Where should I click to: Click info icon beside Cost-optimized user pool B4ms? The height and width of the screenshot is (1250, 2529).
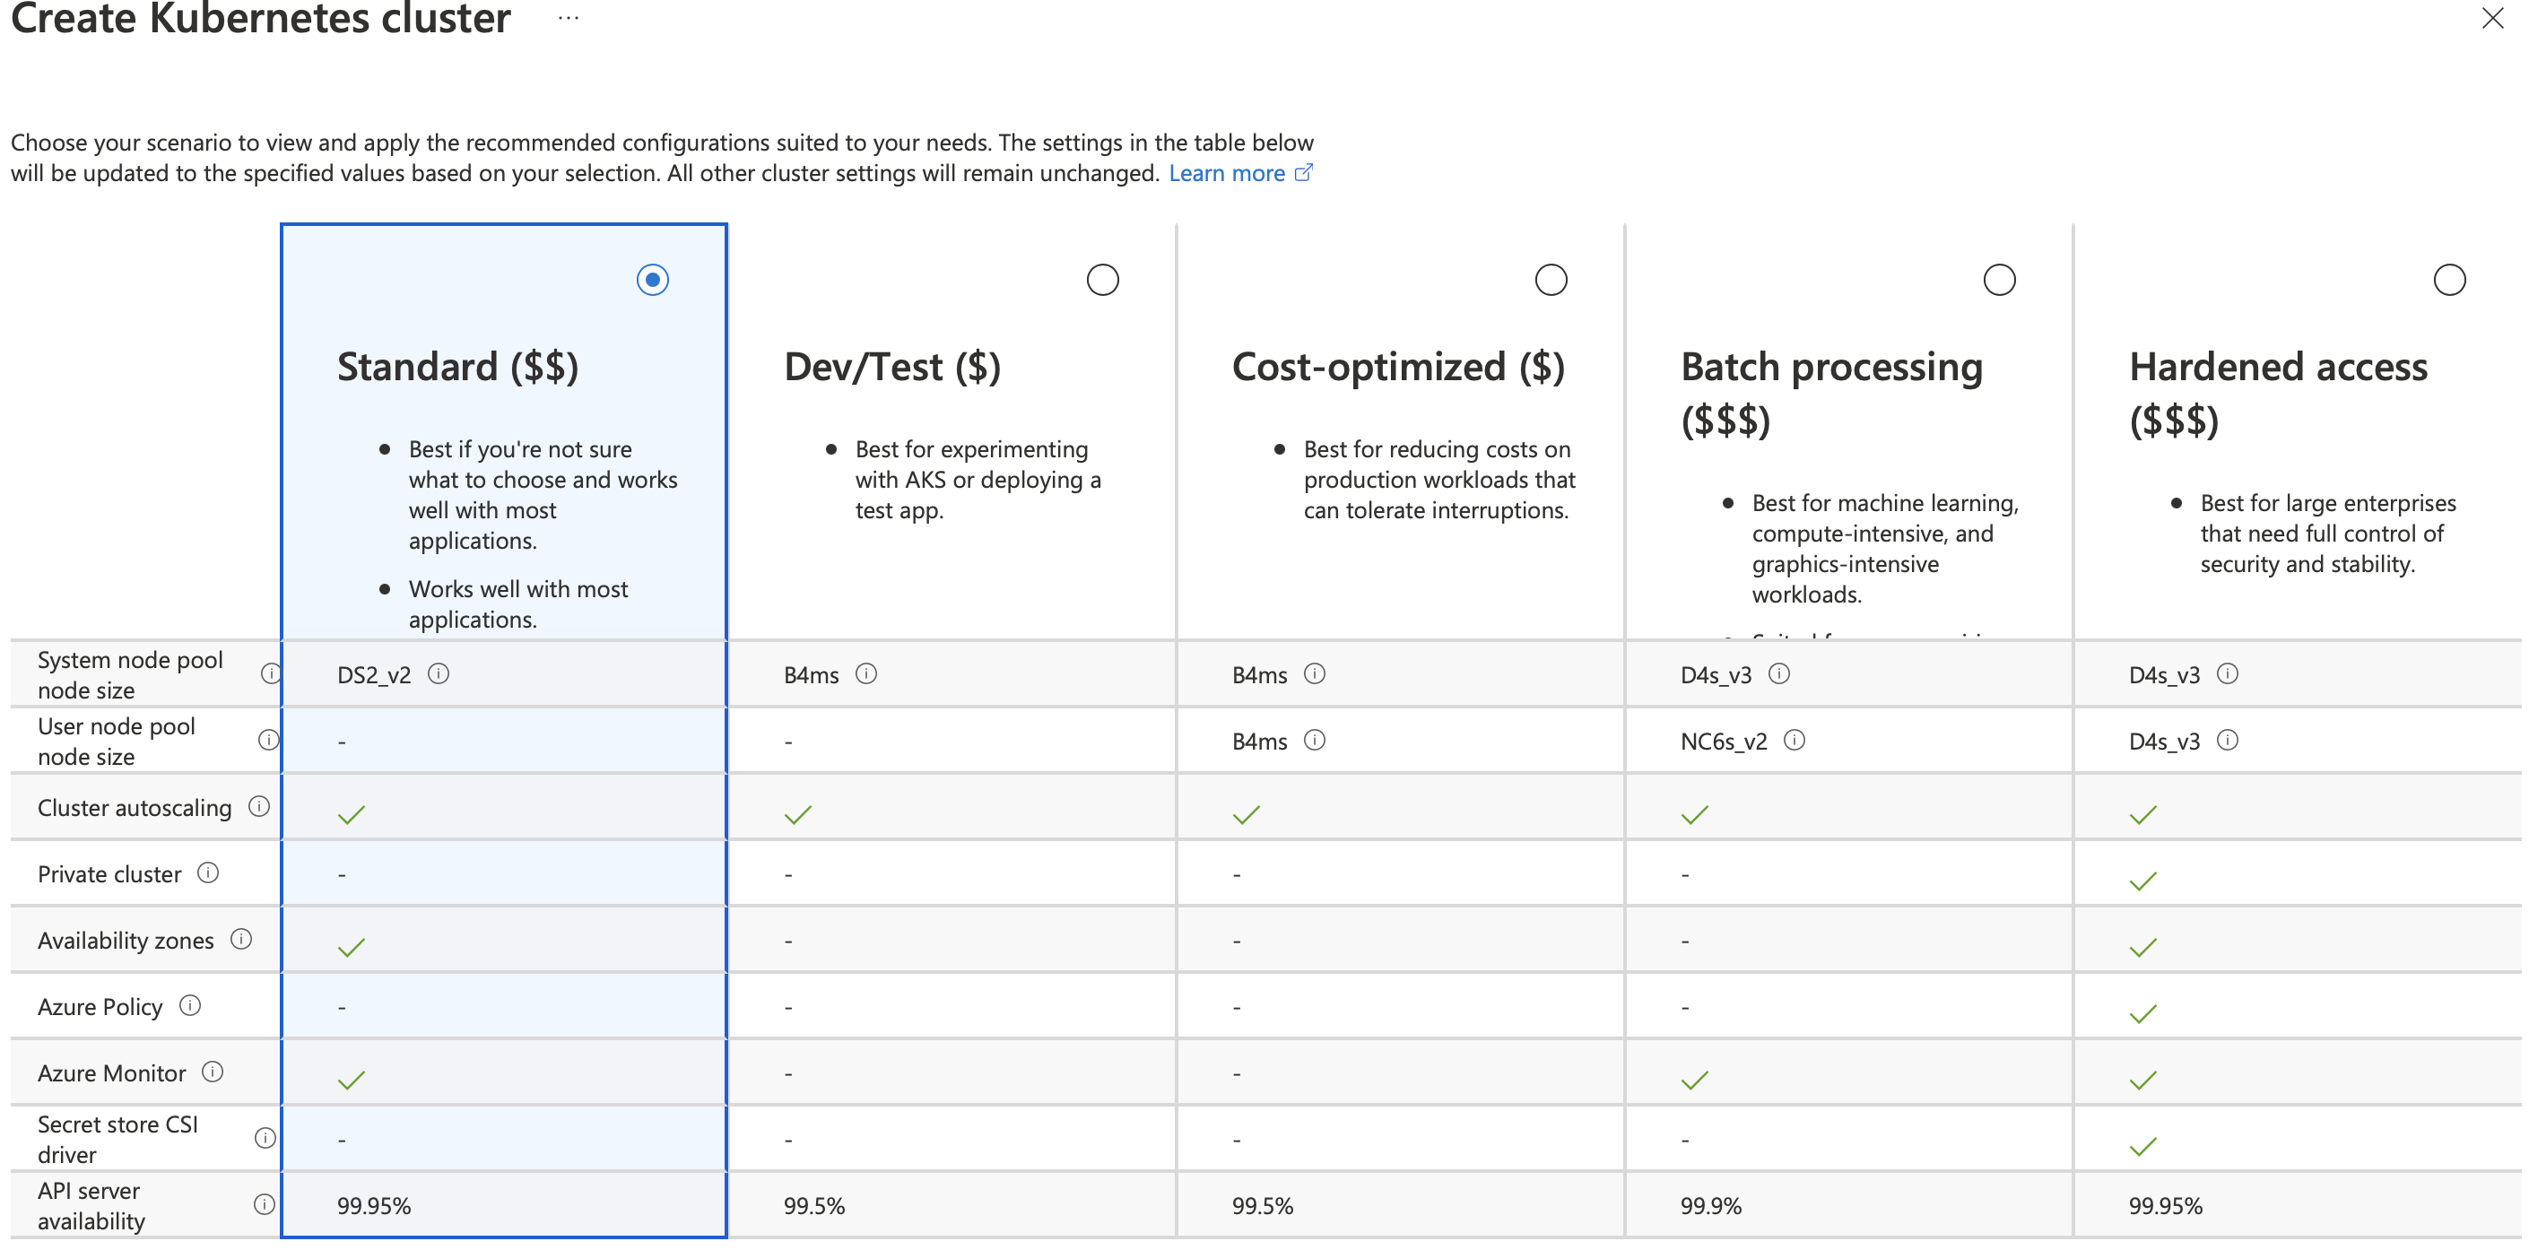[x=1315, y=740]
